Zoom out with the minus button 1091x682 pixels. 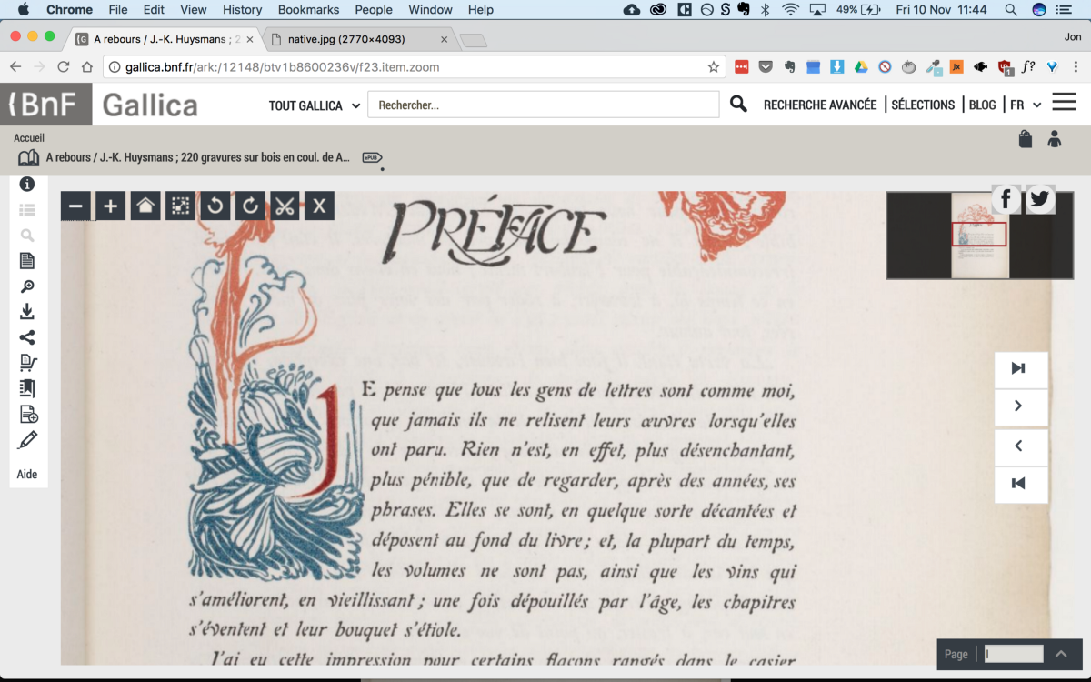point(75,206)
